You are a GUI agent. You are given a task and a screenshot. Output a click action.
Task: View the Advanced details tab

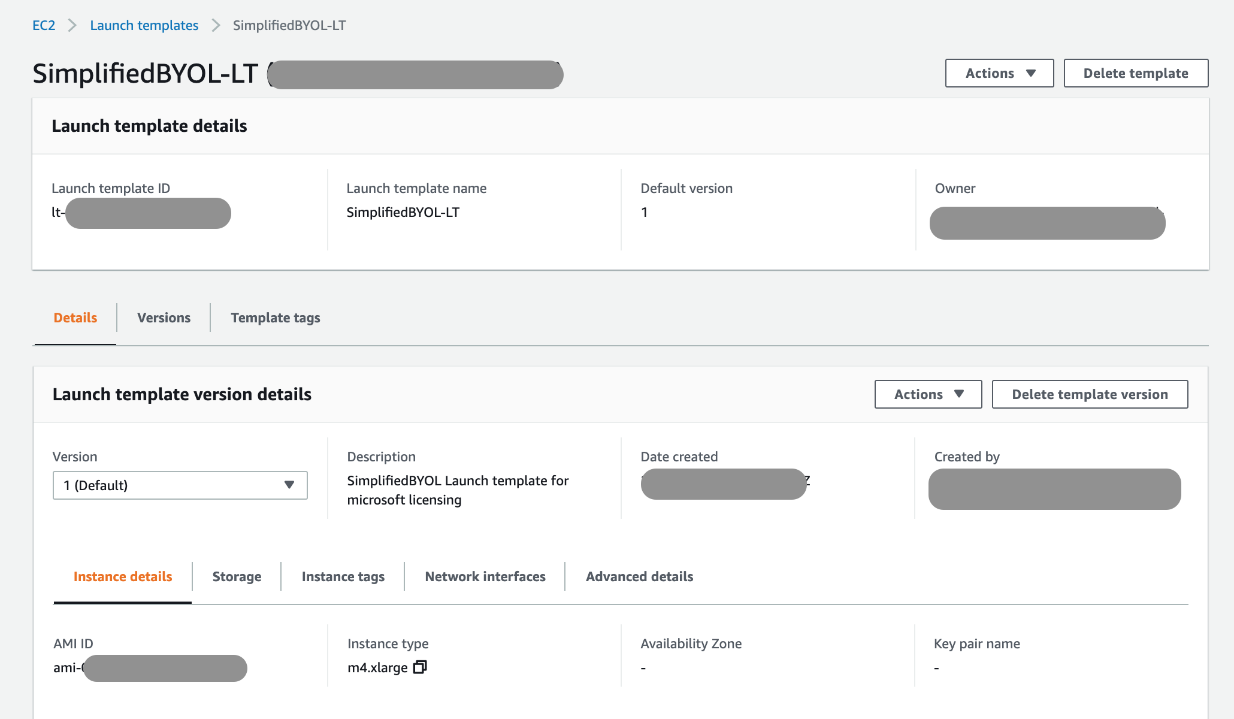[639, 576]
